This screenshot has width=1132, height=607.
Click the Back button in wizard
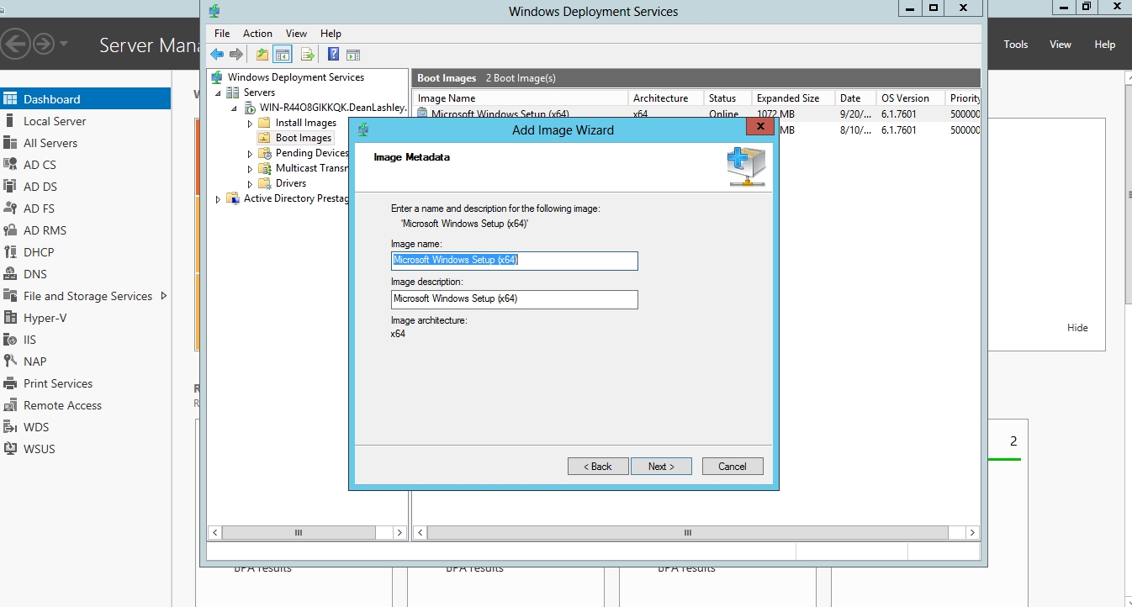coord(598,467)
